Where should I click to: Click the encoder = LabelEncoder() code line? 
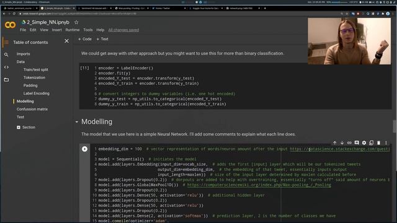tap(126, 68)
